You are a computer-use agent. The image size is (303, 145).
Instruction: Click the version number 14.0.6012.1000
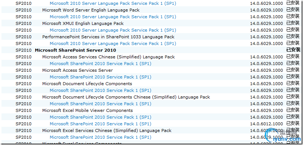267,124
